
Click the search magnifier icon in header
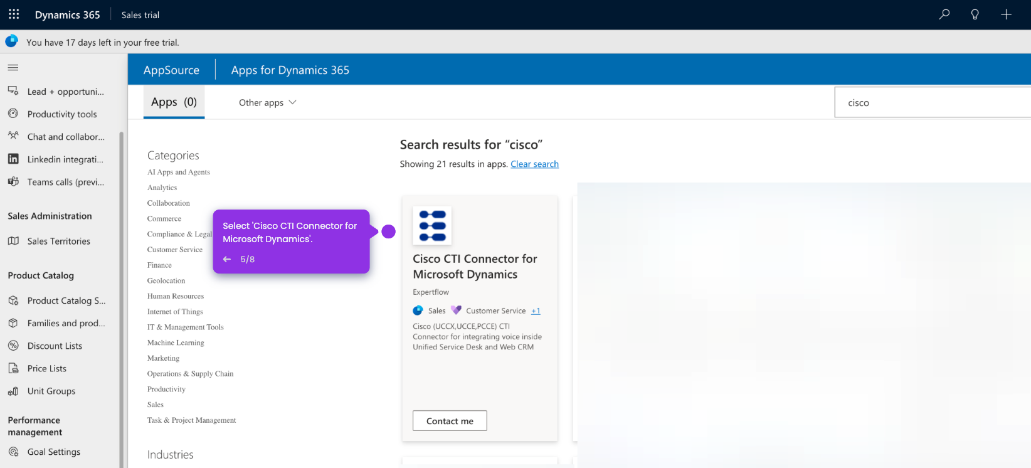tap(944, 14)
